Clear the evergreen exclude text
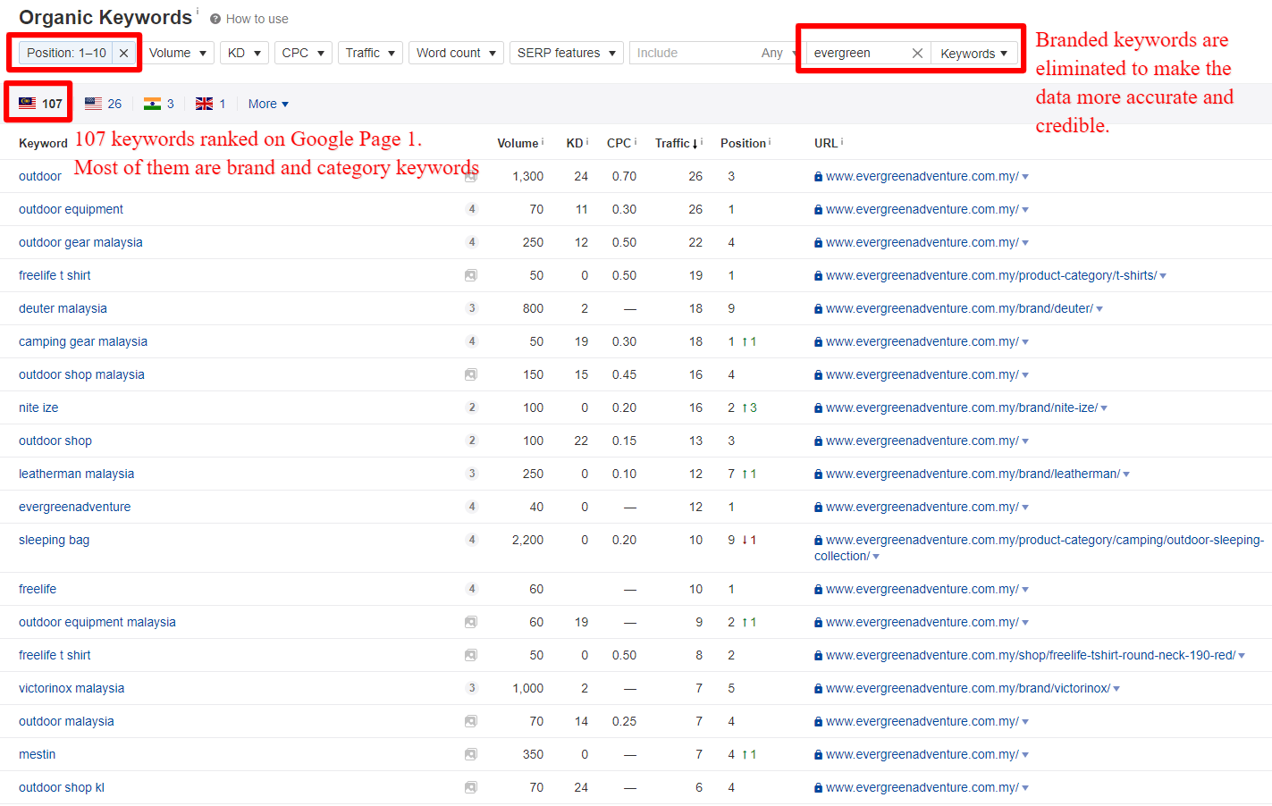This screenshot has width=1272, height=806. click(x=917, y=53)
